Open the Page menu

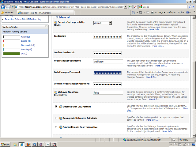(161, 13)
